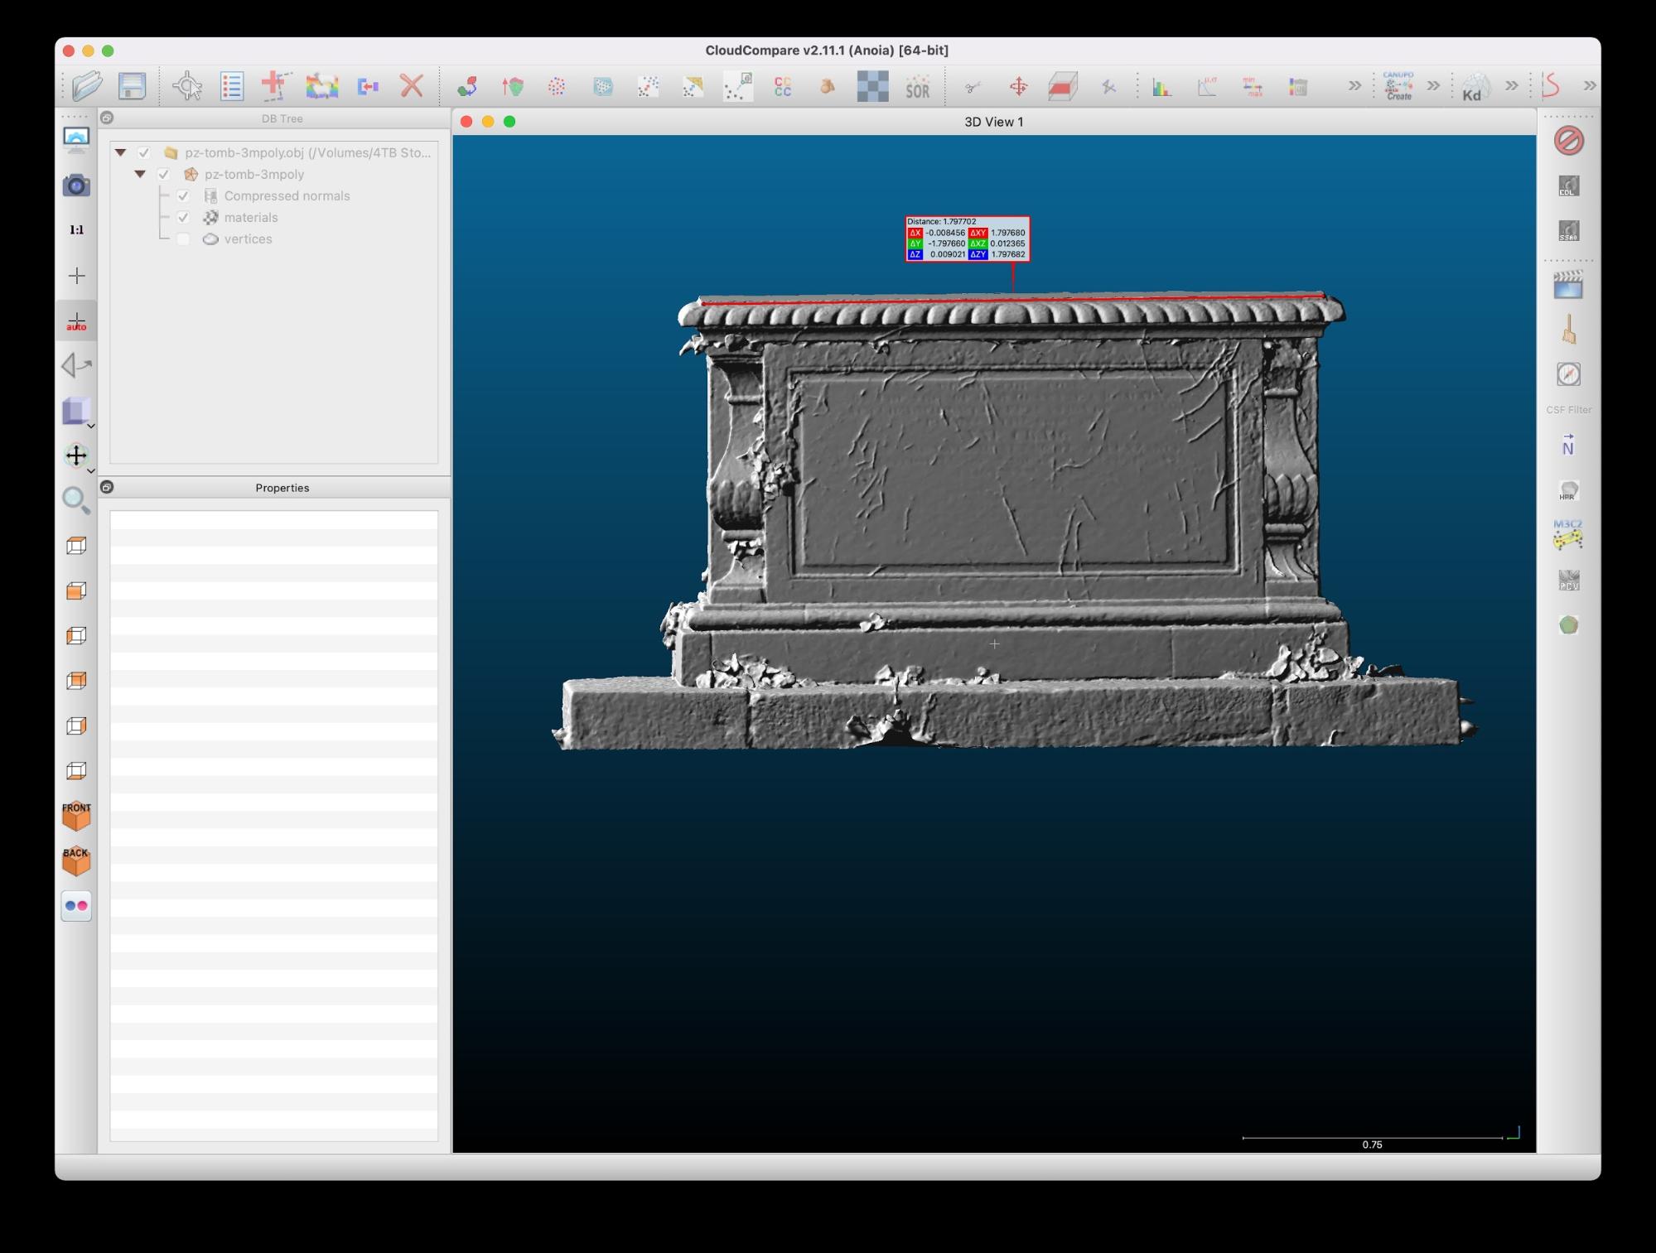Uncheck the Compressed normals checkbox
This screenshot has height=1253, width=1656.
pos(183,196)
